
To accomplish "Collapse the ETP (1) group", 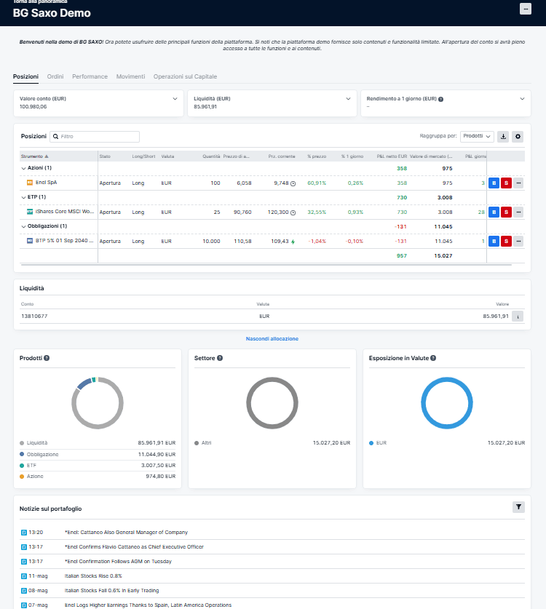I will pos(23,197).
